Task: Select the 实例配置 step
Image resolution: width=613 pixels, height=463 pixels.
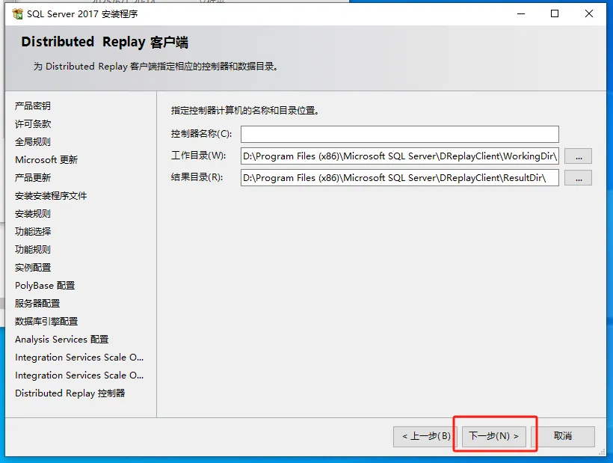Action: click(33, 268)
